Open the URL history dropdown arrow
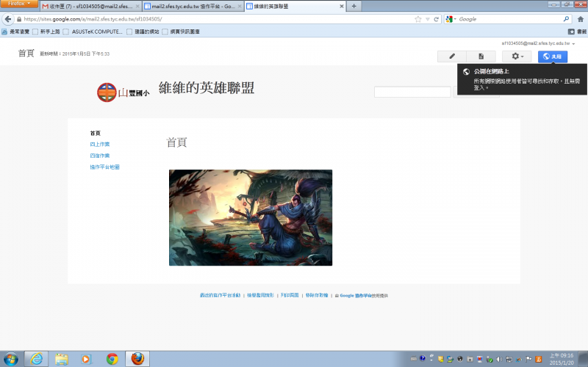The height and width of the screenshot is (367, 588). click(428, 19)
